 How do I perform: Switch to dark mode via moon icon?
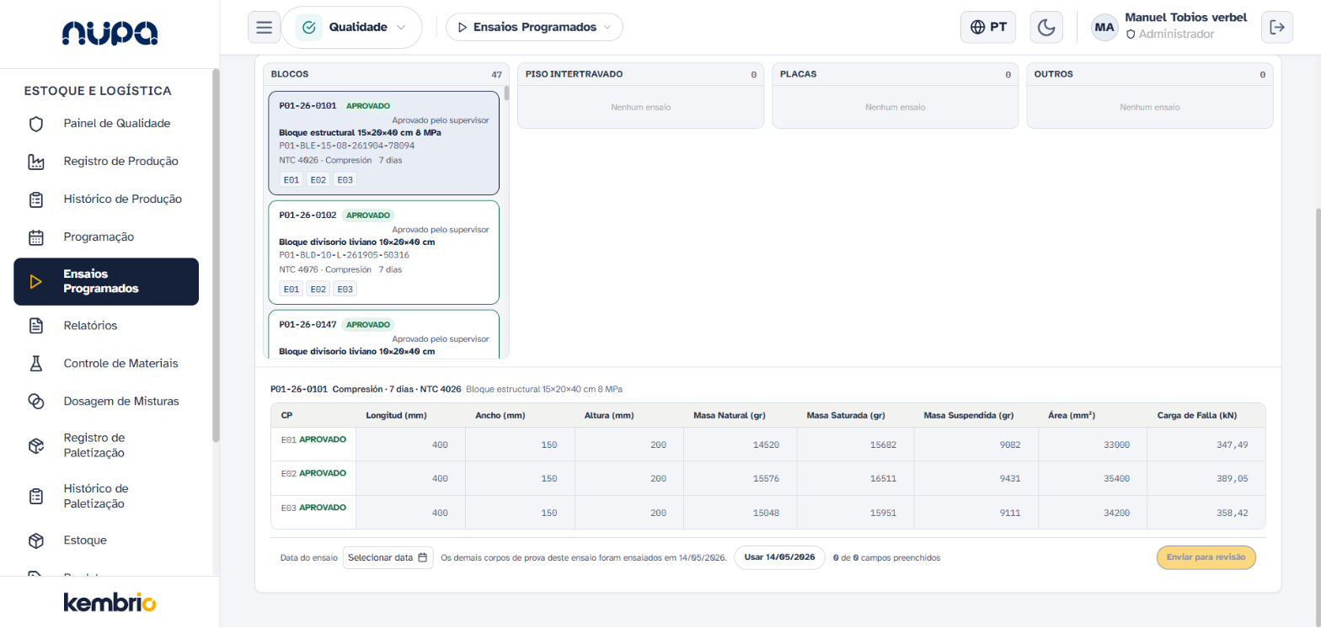pos(1046,27)
